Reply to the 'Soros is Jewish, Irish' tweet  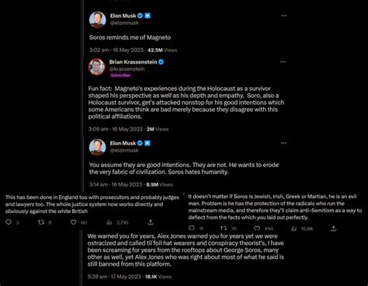coord(192,228)
